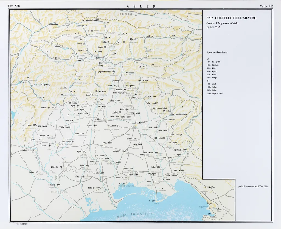Click the cross marker beside point 213

tap(149, 201)
